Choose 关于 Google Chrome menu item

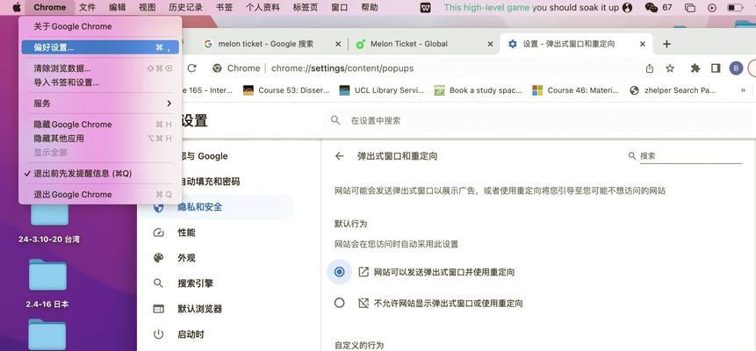100,26
